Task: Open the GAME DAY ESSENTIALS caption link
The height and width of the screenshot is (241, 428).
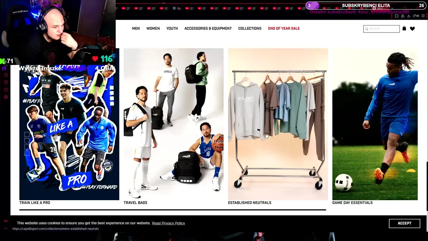Action: (352, 203)
